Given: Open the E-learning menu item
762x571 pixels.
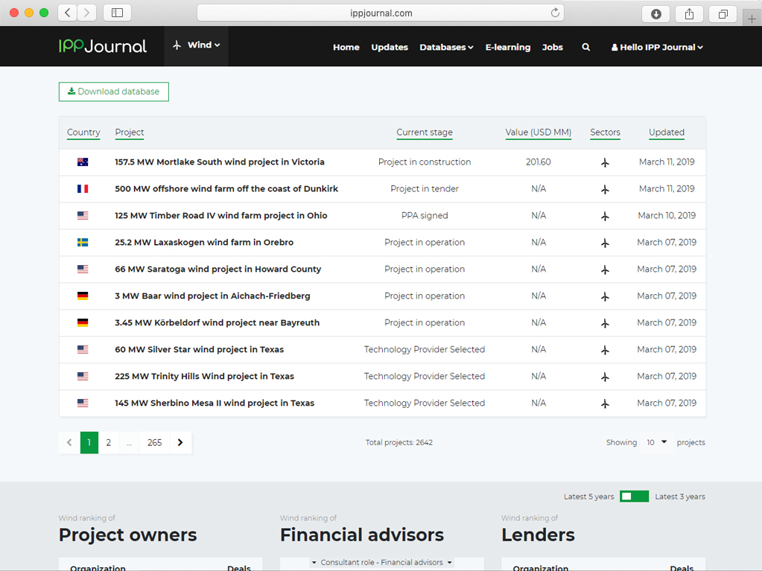Looking at the screenshot, I should [508, 47].
